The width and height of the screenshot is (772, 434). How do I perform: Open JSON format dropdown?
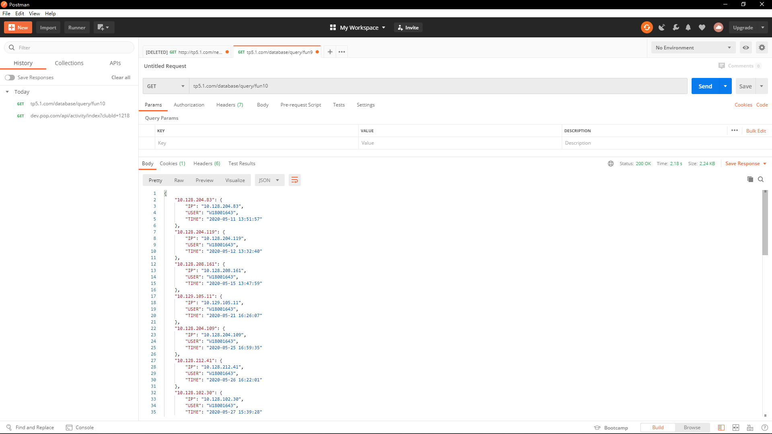[x=269, y=180]
